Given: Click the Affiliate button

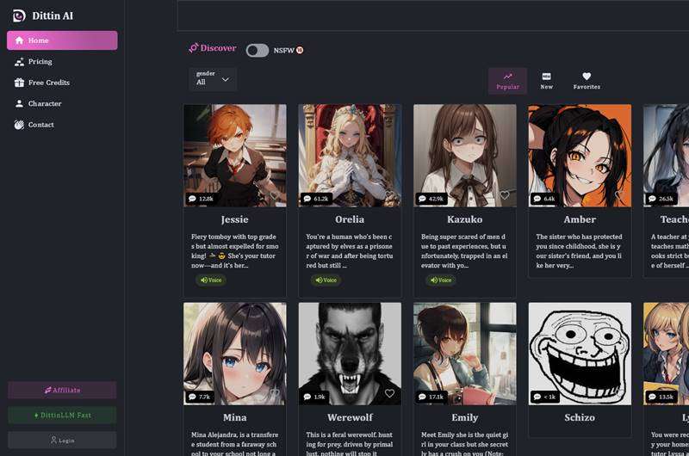Looking at the screenshot, I should point(62,390).
